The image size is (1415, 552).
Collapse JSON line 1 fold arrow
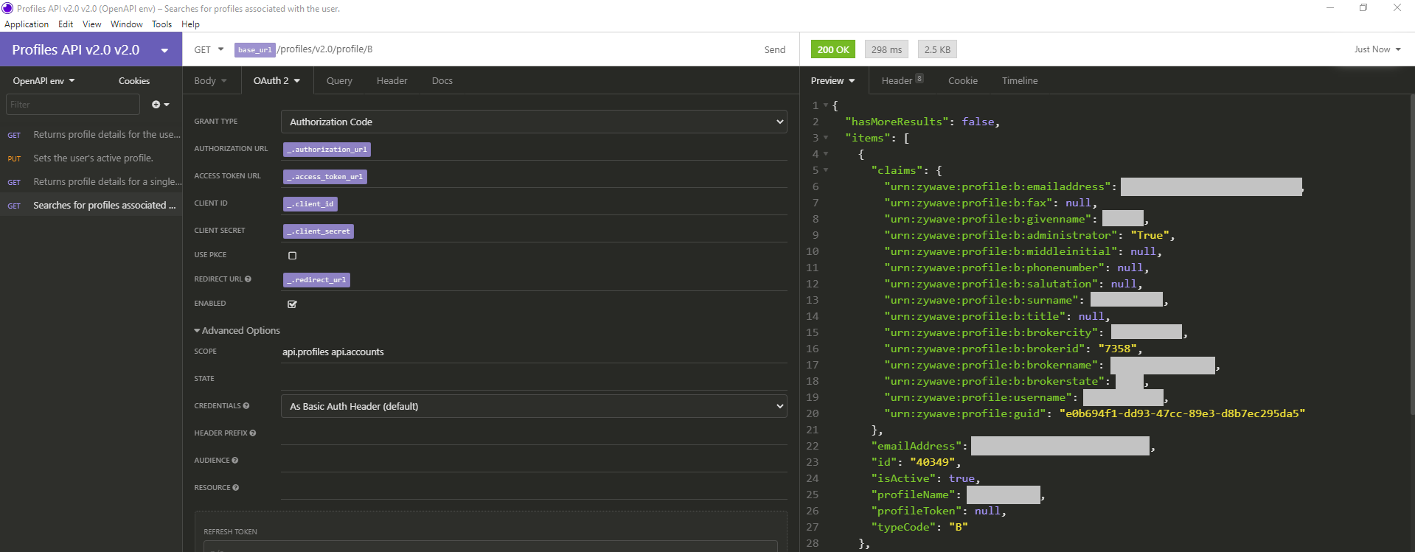826,105
